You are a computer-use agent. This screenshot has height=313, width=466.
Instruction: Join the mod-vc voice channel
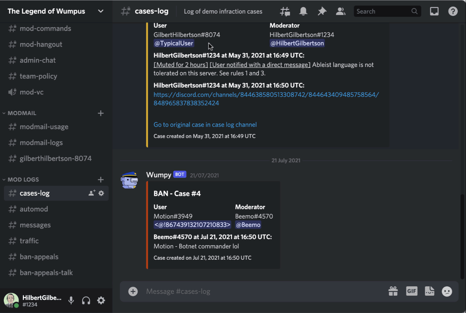point(56,92)
